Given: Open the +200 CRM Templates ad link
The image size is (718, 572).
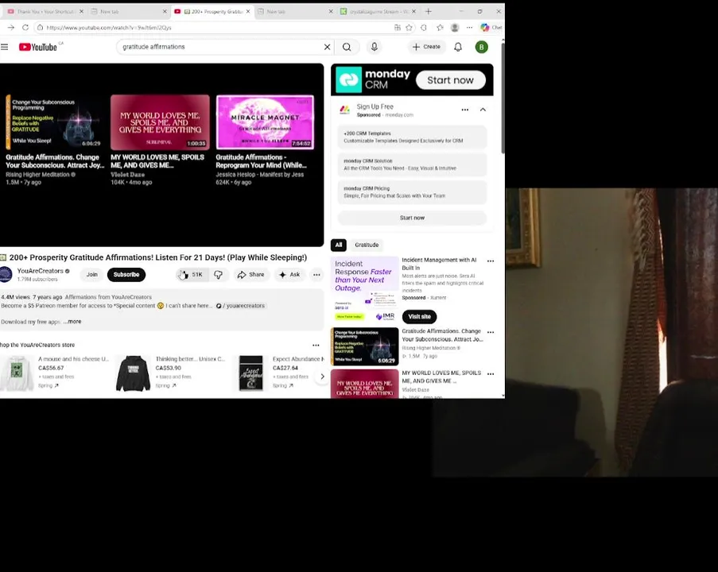Looking at the screenshot, I should pyautogui.click(x=412, y=137).
